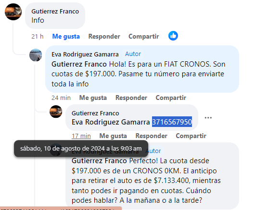Open Eva Rodriguez Gamarra's profile picture
This screenshot has width=255, height=210.
point(36,55)
